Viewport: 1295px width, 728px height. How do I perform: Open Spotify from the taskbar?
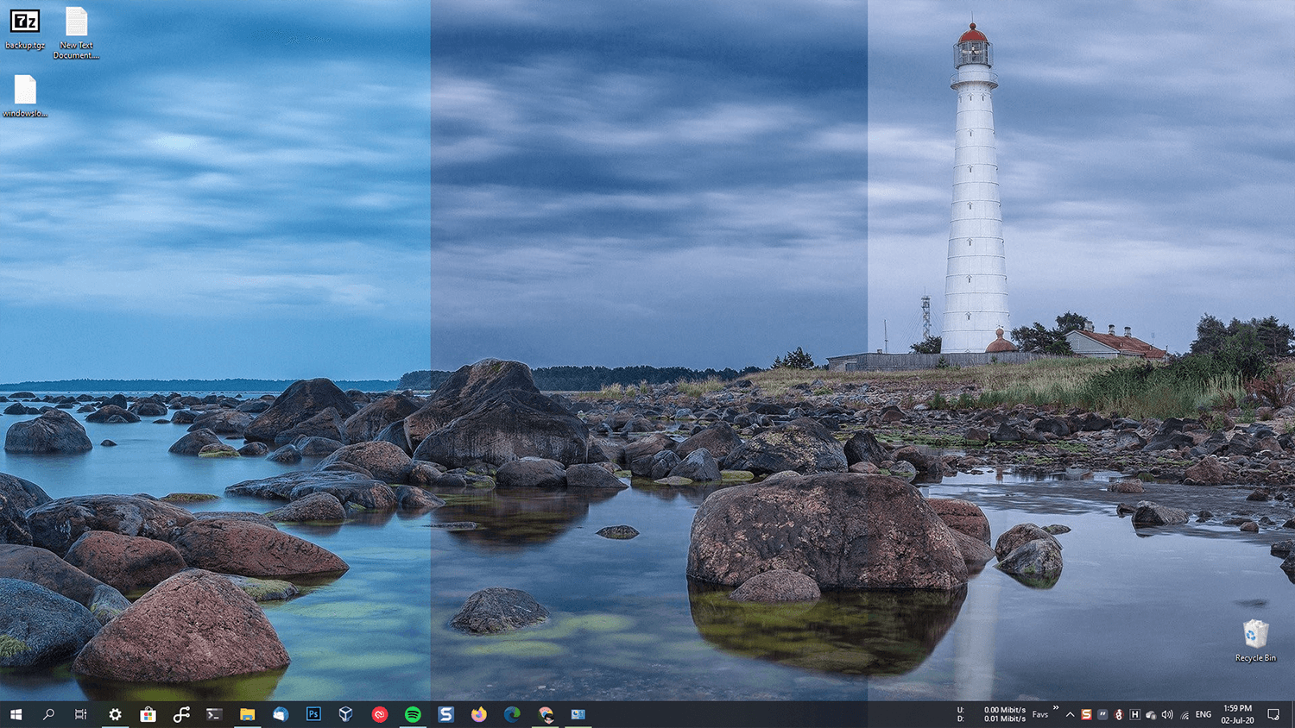pyautogui.click(x=413, y=713)
